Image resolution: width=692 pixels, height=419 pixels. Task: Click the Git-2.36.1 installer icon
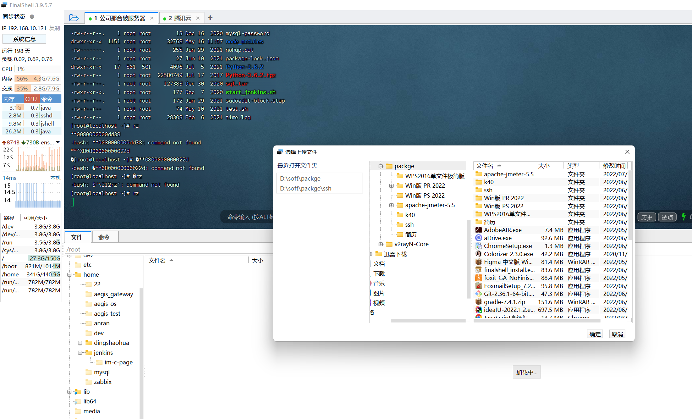(479, 294)
